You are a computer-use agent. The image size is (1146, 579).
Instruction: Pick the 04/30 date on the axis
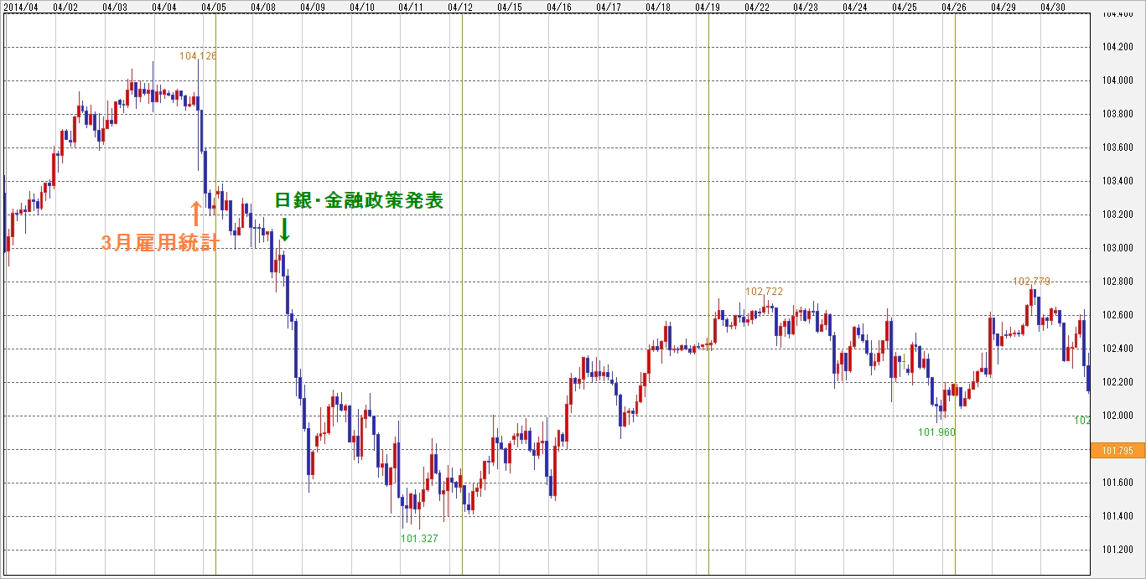[x=1052, y=6]
